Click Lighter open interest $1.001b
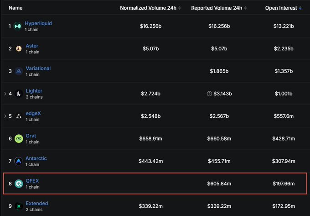This screenshot has width=310, height=216. (284, 94)
